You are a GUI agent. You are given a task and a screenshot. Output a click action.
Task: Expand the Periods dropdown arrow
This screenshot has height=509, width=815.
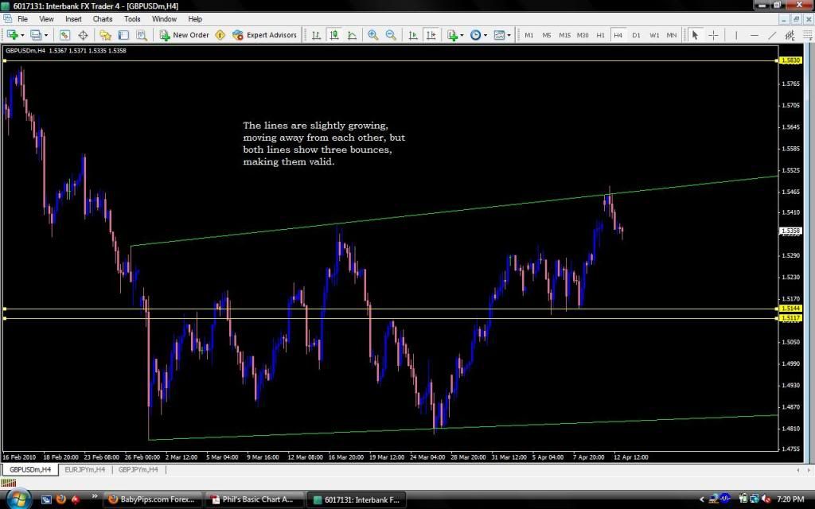point(485,35)
